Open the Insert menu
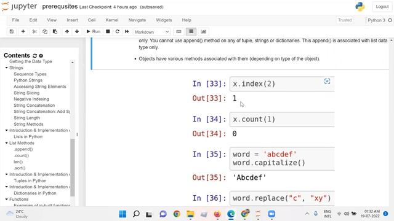 point(72,20)
